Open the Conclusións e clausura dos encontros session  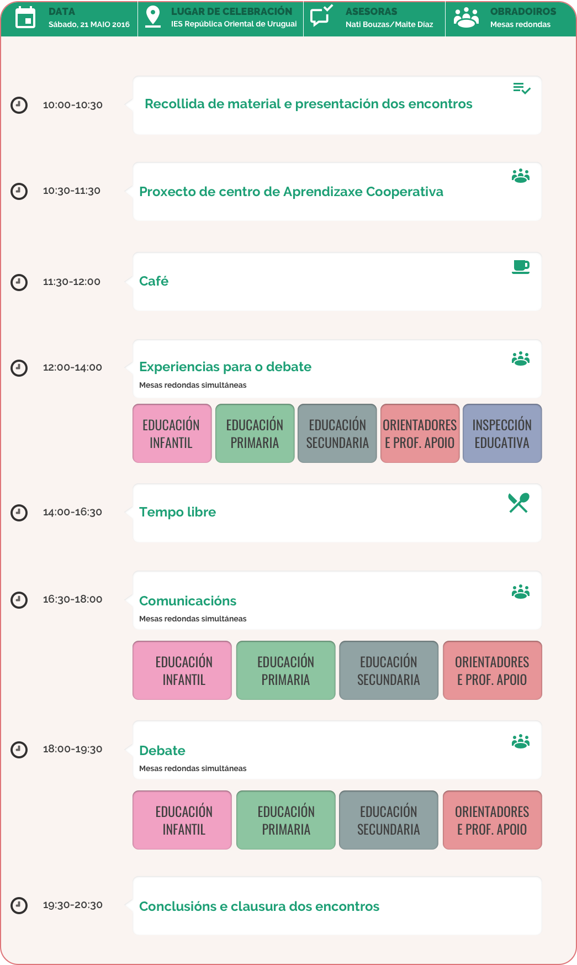click(x=259, y=906)
